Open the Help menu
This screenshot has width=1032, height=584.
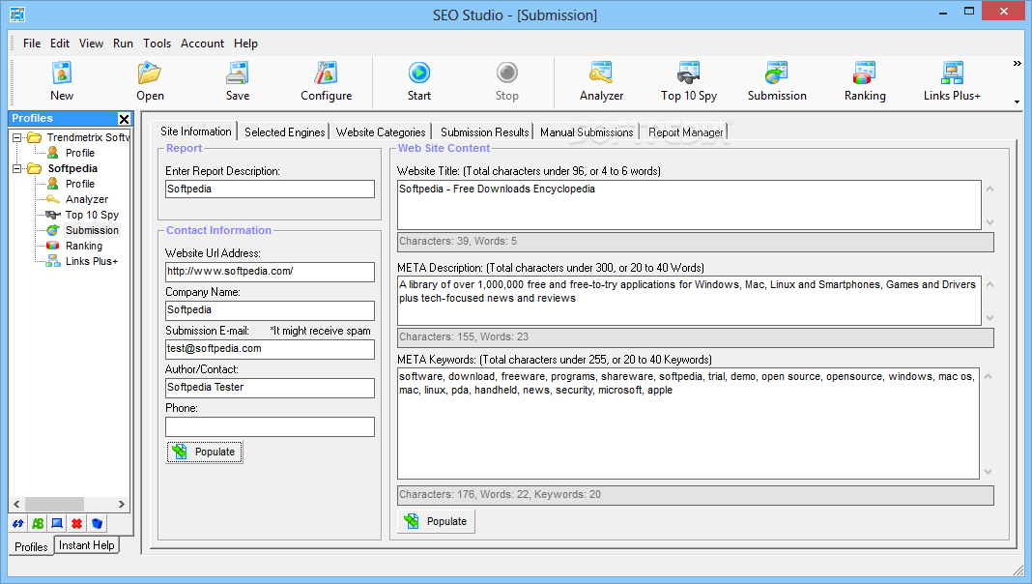click(245, 44)
